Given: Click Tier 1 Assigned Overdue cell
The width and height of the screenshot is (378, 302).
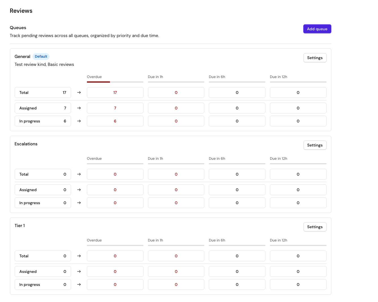Looking at the screenshot, I should point(115,271).
